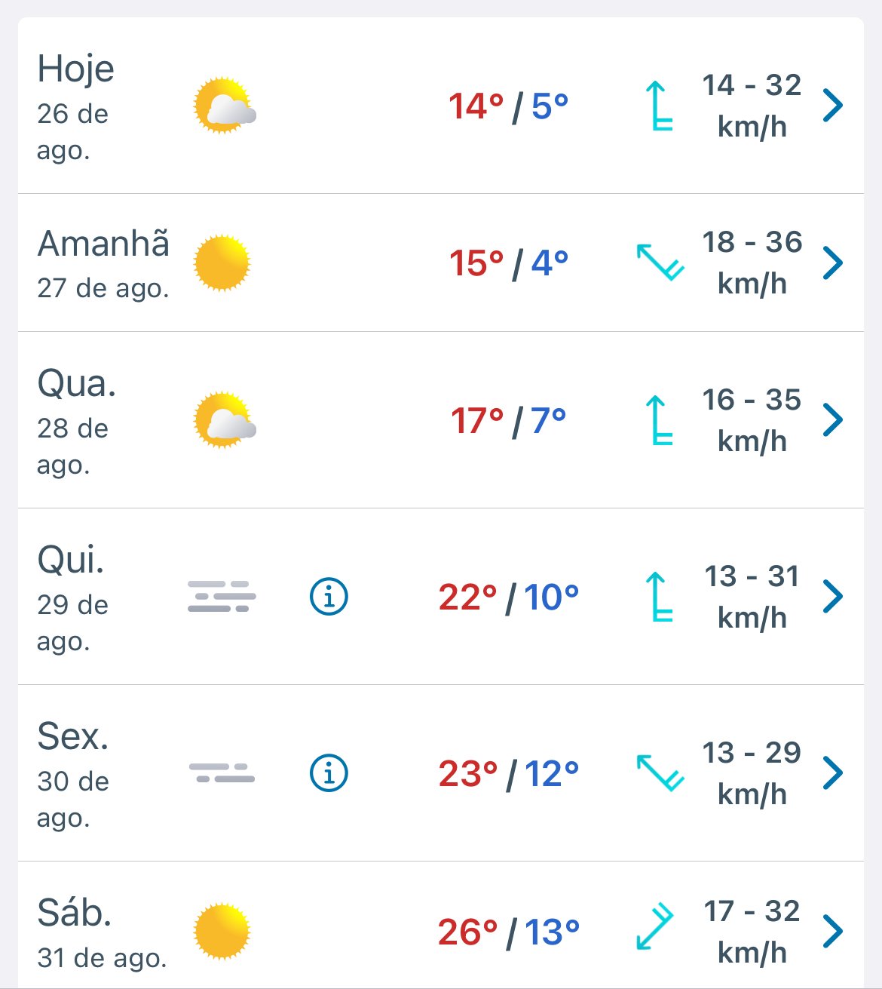Image resolution: width=882 pixels, height=989 pixels.
Task: Click wind direction arrow for Sáb. 31
Action: [654, 926]
